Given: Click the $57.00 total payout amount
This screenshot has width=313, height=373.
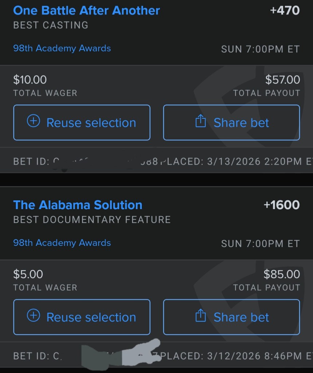Looking at the screenshot, I should coord(282,79).
